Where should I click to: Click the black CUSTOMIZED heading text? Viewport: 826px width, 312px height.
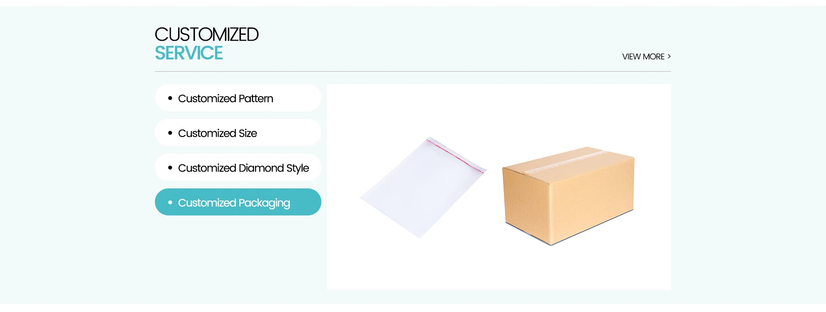pyautogui.click(x=206, y=34)
